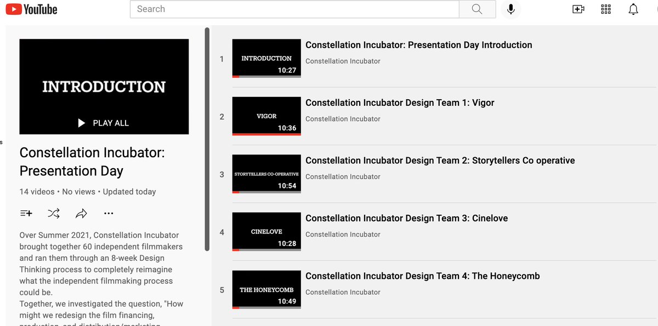Image resolution: width=658 pixels, height=326 pixels.
Task: Open the CINELOVE video thumbnail
Action: pos(266,232)
